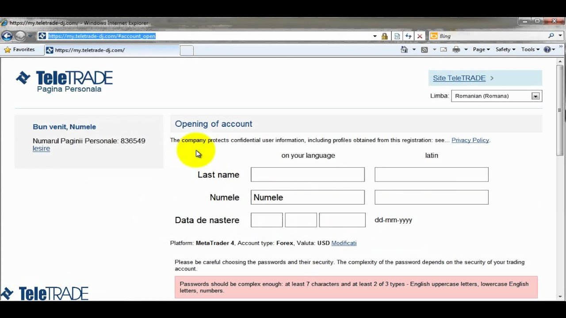Viewport: 566px width, 318px height.
Task: Click the day box of Data de nastere
Action: pyautogui.click(x=267, y=220)
